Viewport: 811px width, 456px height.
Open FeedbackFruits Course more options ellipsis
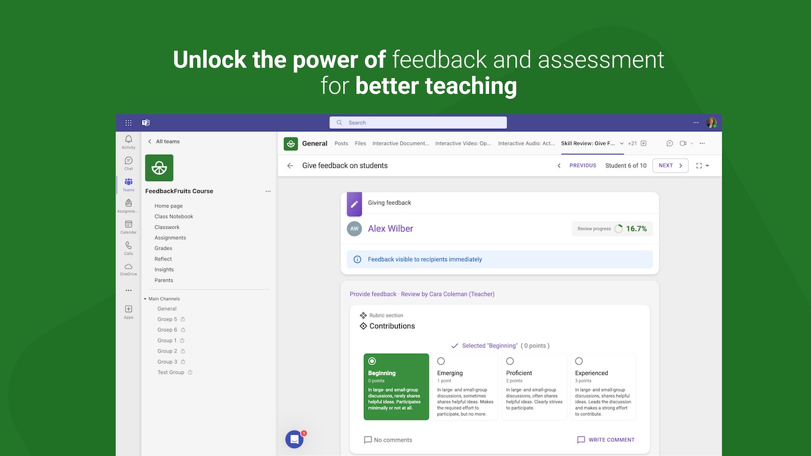click(268, 191)
